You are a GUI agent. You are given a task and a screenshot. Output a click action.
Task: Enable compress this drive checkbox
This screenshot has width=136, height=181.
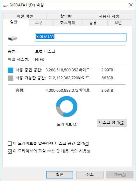(10, 144)
